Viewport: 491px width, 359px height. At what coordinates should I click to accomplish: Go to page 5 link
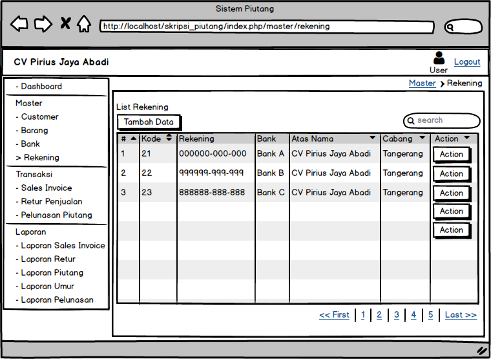pos(430,315)
